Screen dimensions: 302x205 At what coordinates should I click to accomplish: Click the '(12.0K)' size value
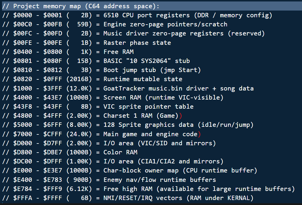[x=79, y=88]
